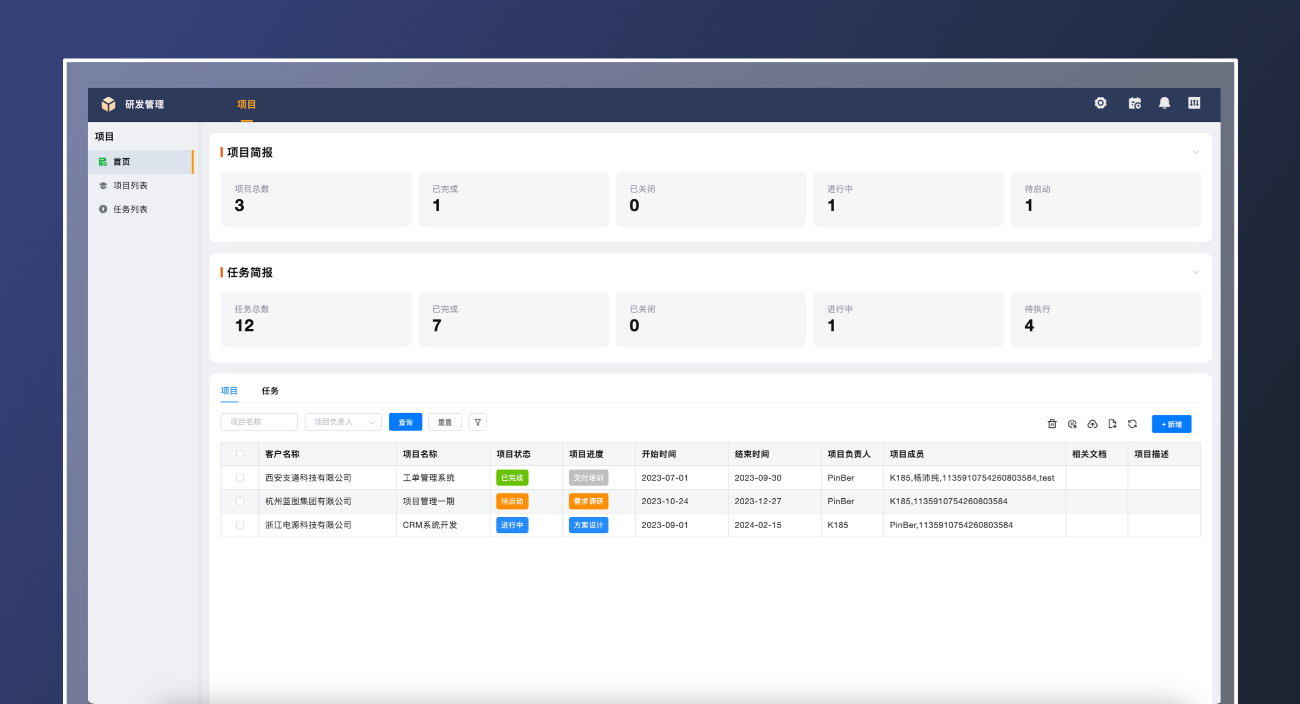Refresh the project table
The image size is (1300, 704).
pyautogui.click(x=1132, y=424)
